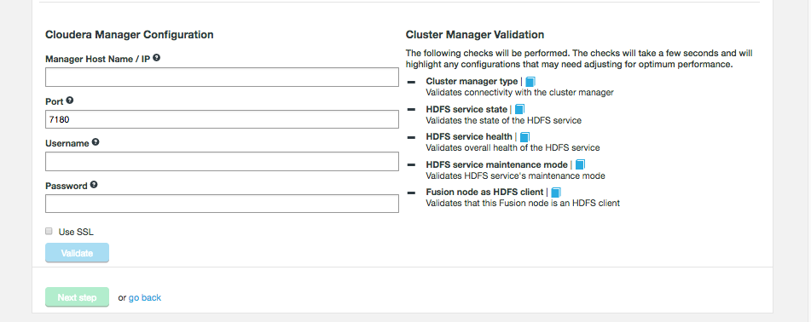Focus the Username input field
The image size is (811, 322).
tap(222, 161)
